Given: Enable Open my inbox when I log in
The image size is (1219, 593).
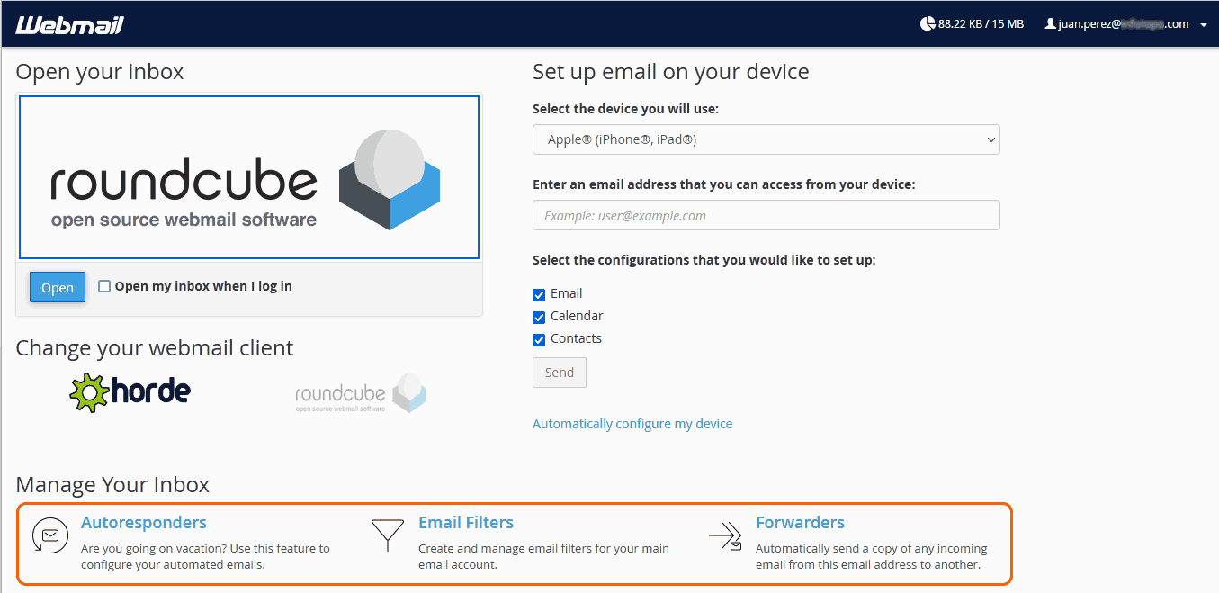Looking at the screenshot, I should (x=104, y=286).
